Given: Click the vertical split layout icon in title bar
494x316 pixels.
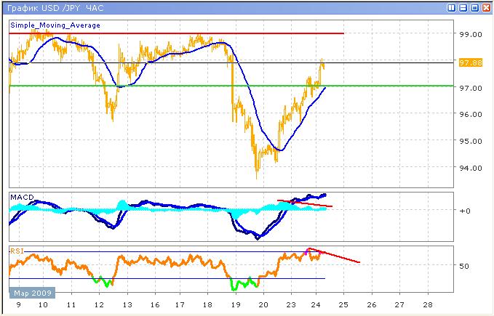Looking at the screenshot, I should 451,8.
